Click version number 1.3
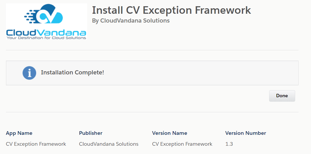The height and width of the screenshot is (154, 311). click(x=229, y=144)
